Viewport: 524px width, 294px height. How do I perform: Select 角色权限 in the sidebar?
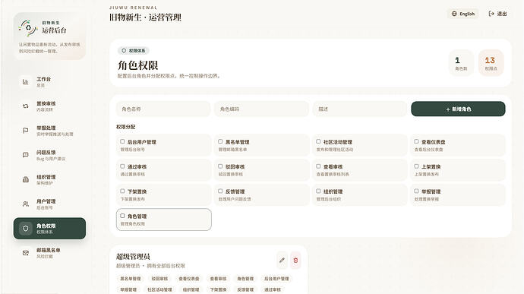point(49,229)
